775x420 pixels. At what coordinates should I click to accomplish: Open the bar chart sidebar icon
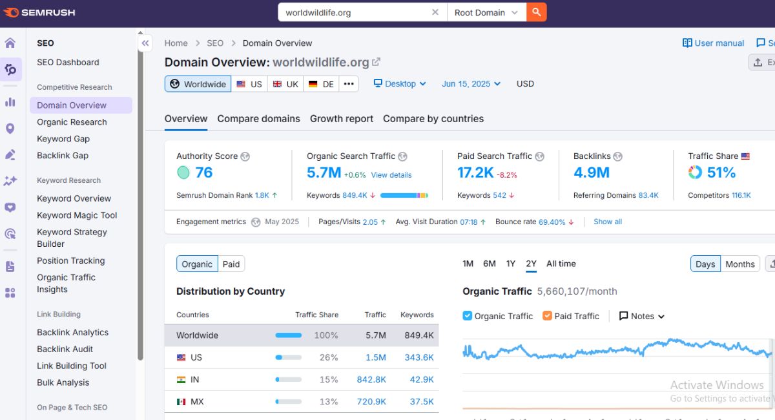click(x=10, y=101)
